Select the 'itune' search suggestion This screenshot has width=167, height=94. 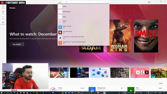[83, 17]
